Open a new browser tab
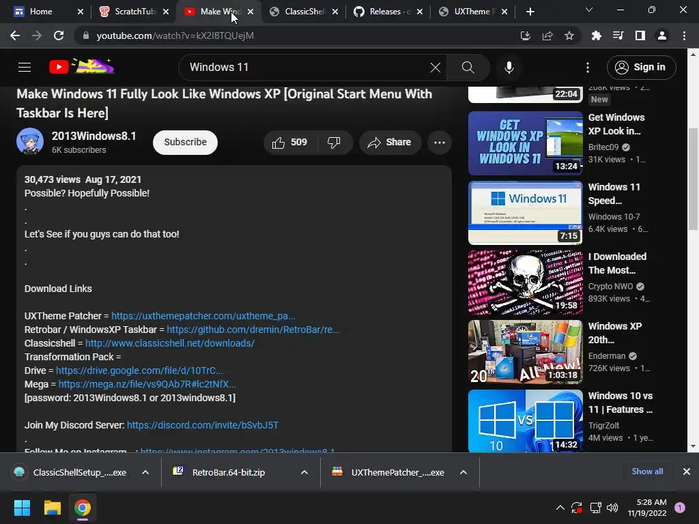 pyautogui.click(x=530, y=12)
